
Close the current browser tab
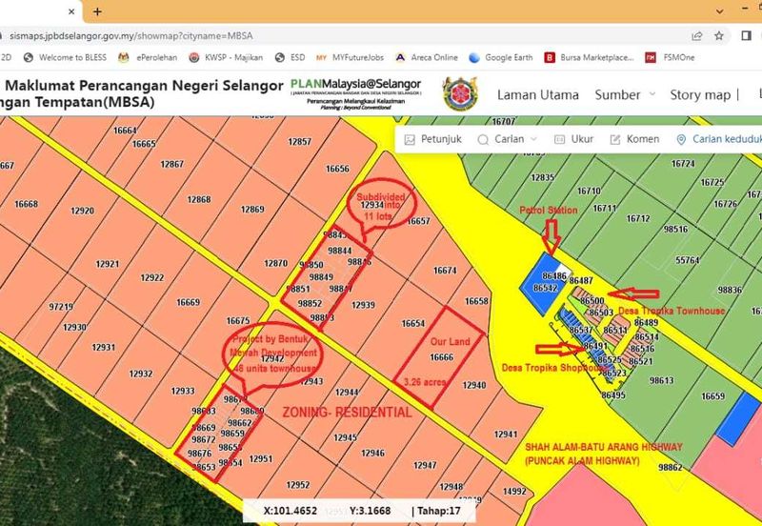click(x=69, y=11)
